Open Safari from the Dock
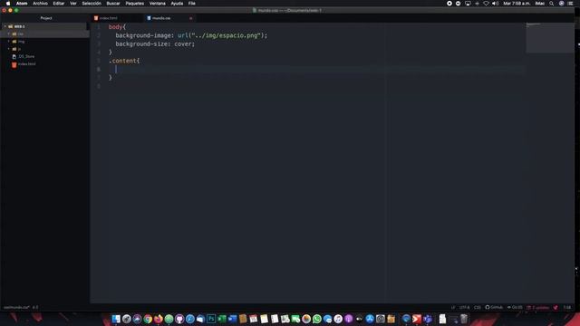580x326 pixels. (189, 319)
